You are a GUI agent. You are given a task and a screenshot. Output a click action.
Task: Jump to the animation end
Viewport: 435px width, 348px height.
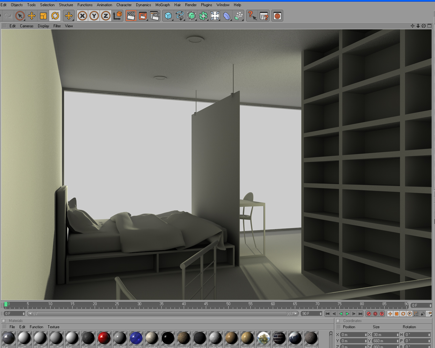[x=360, y=314]
